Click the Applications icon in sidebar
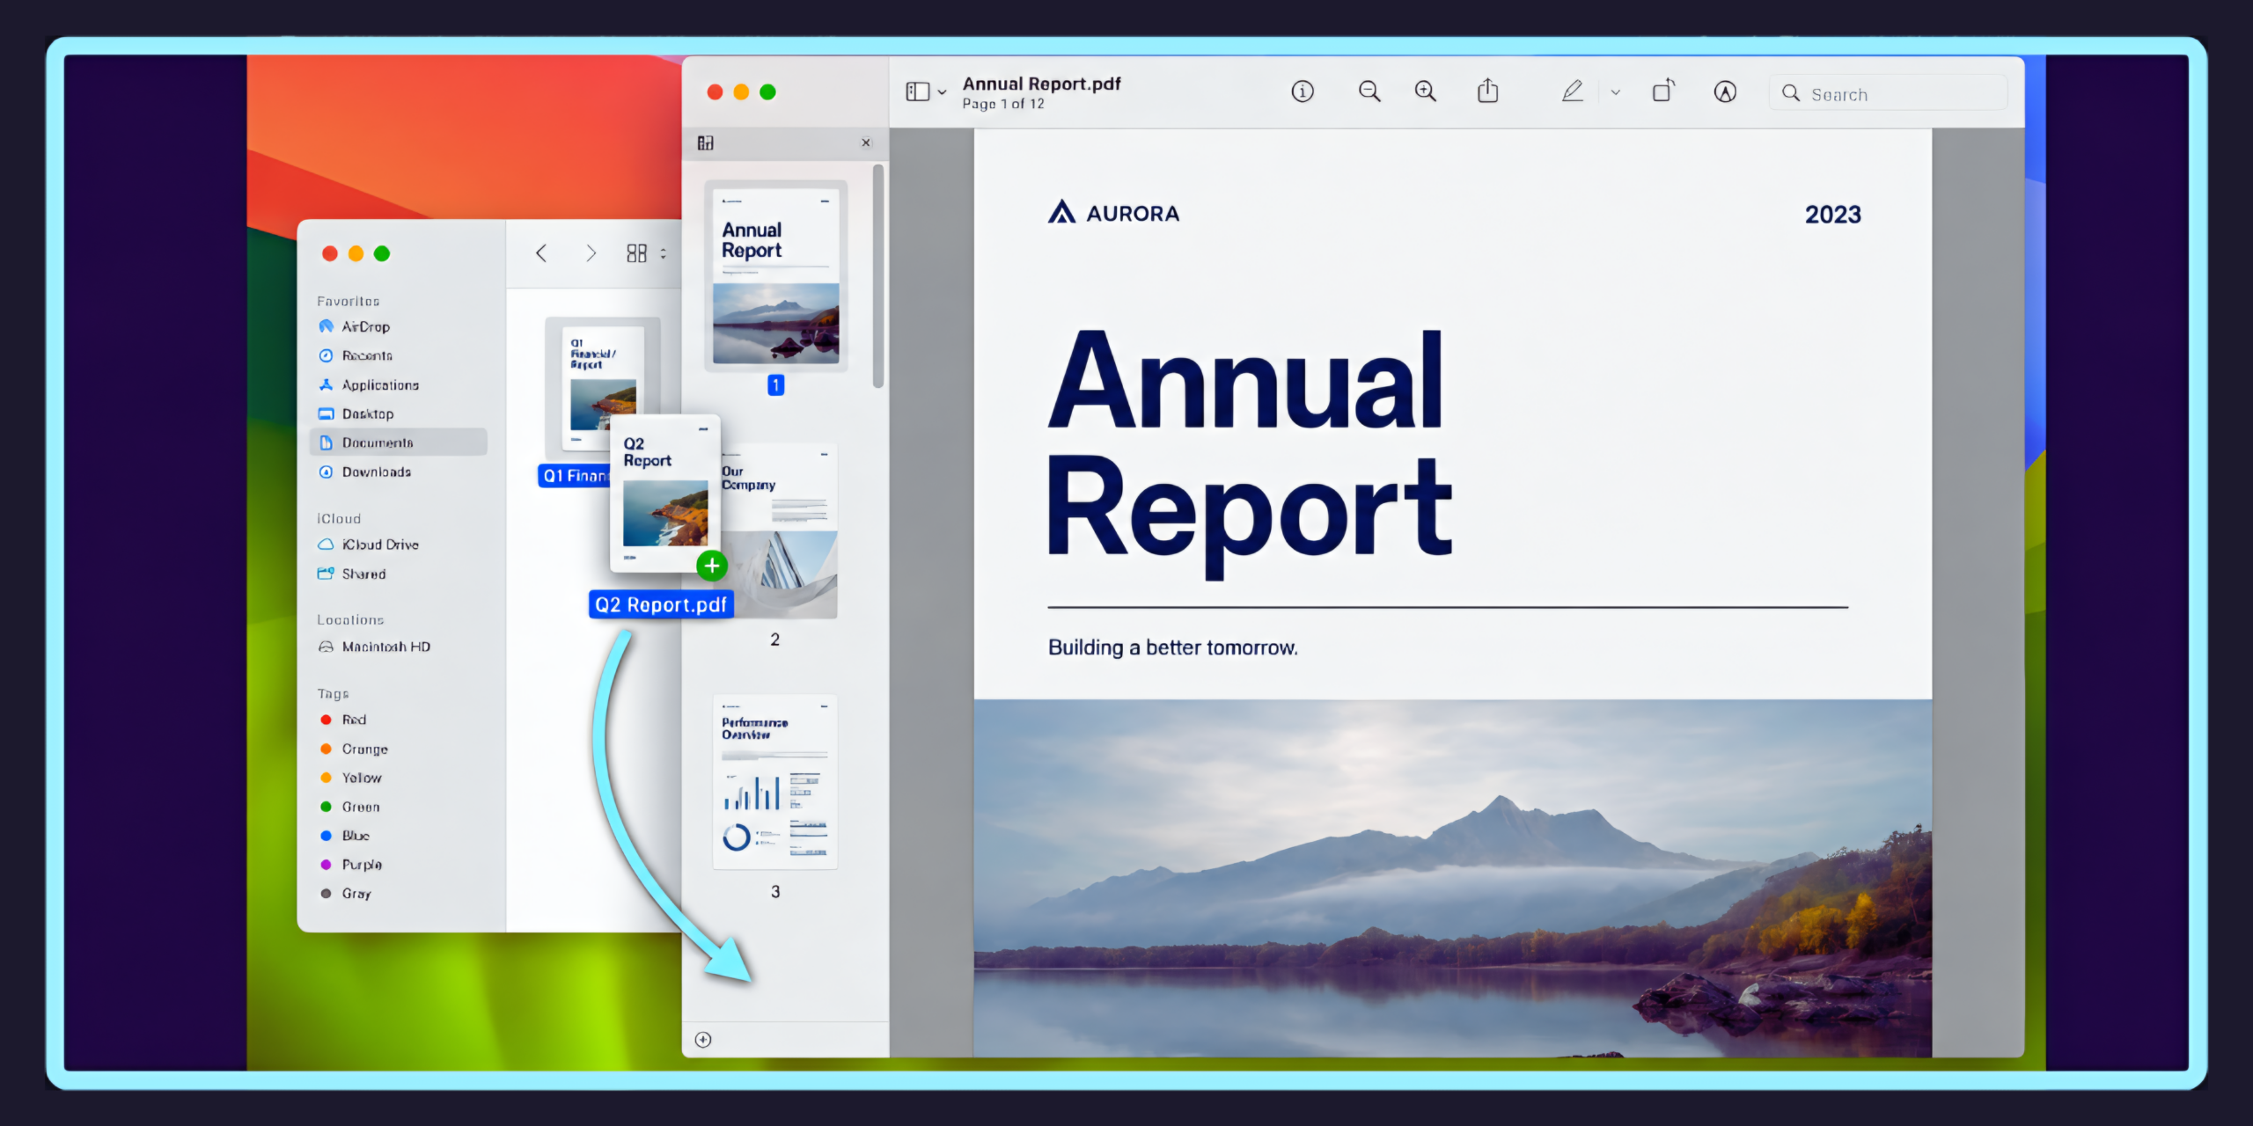This screenshot has height=1126, width=2253. pos(326,384)
